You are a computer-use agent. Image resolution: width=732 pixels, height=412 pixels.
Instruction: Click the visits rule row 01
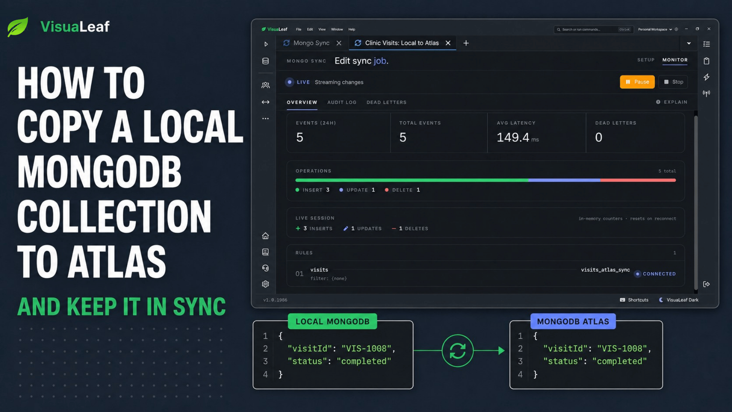coord(485,274)
